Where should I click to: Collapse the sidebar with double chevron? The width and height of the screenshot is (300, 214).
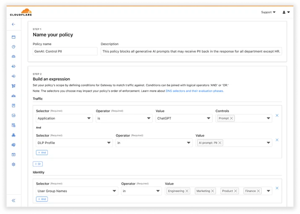pyautogui.click(x=13, y=201)
